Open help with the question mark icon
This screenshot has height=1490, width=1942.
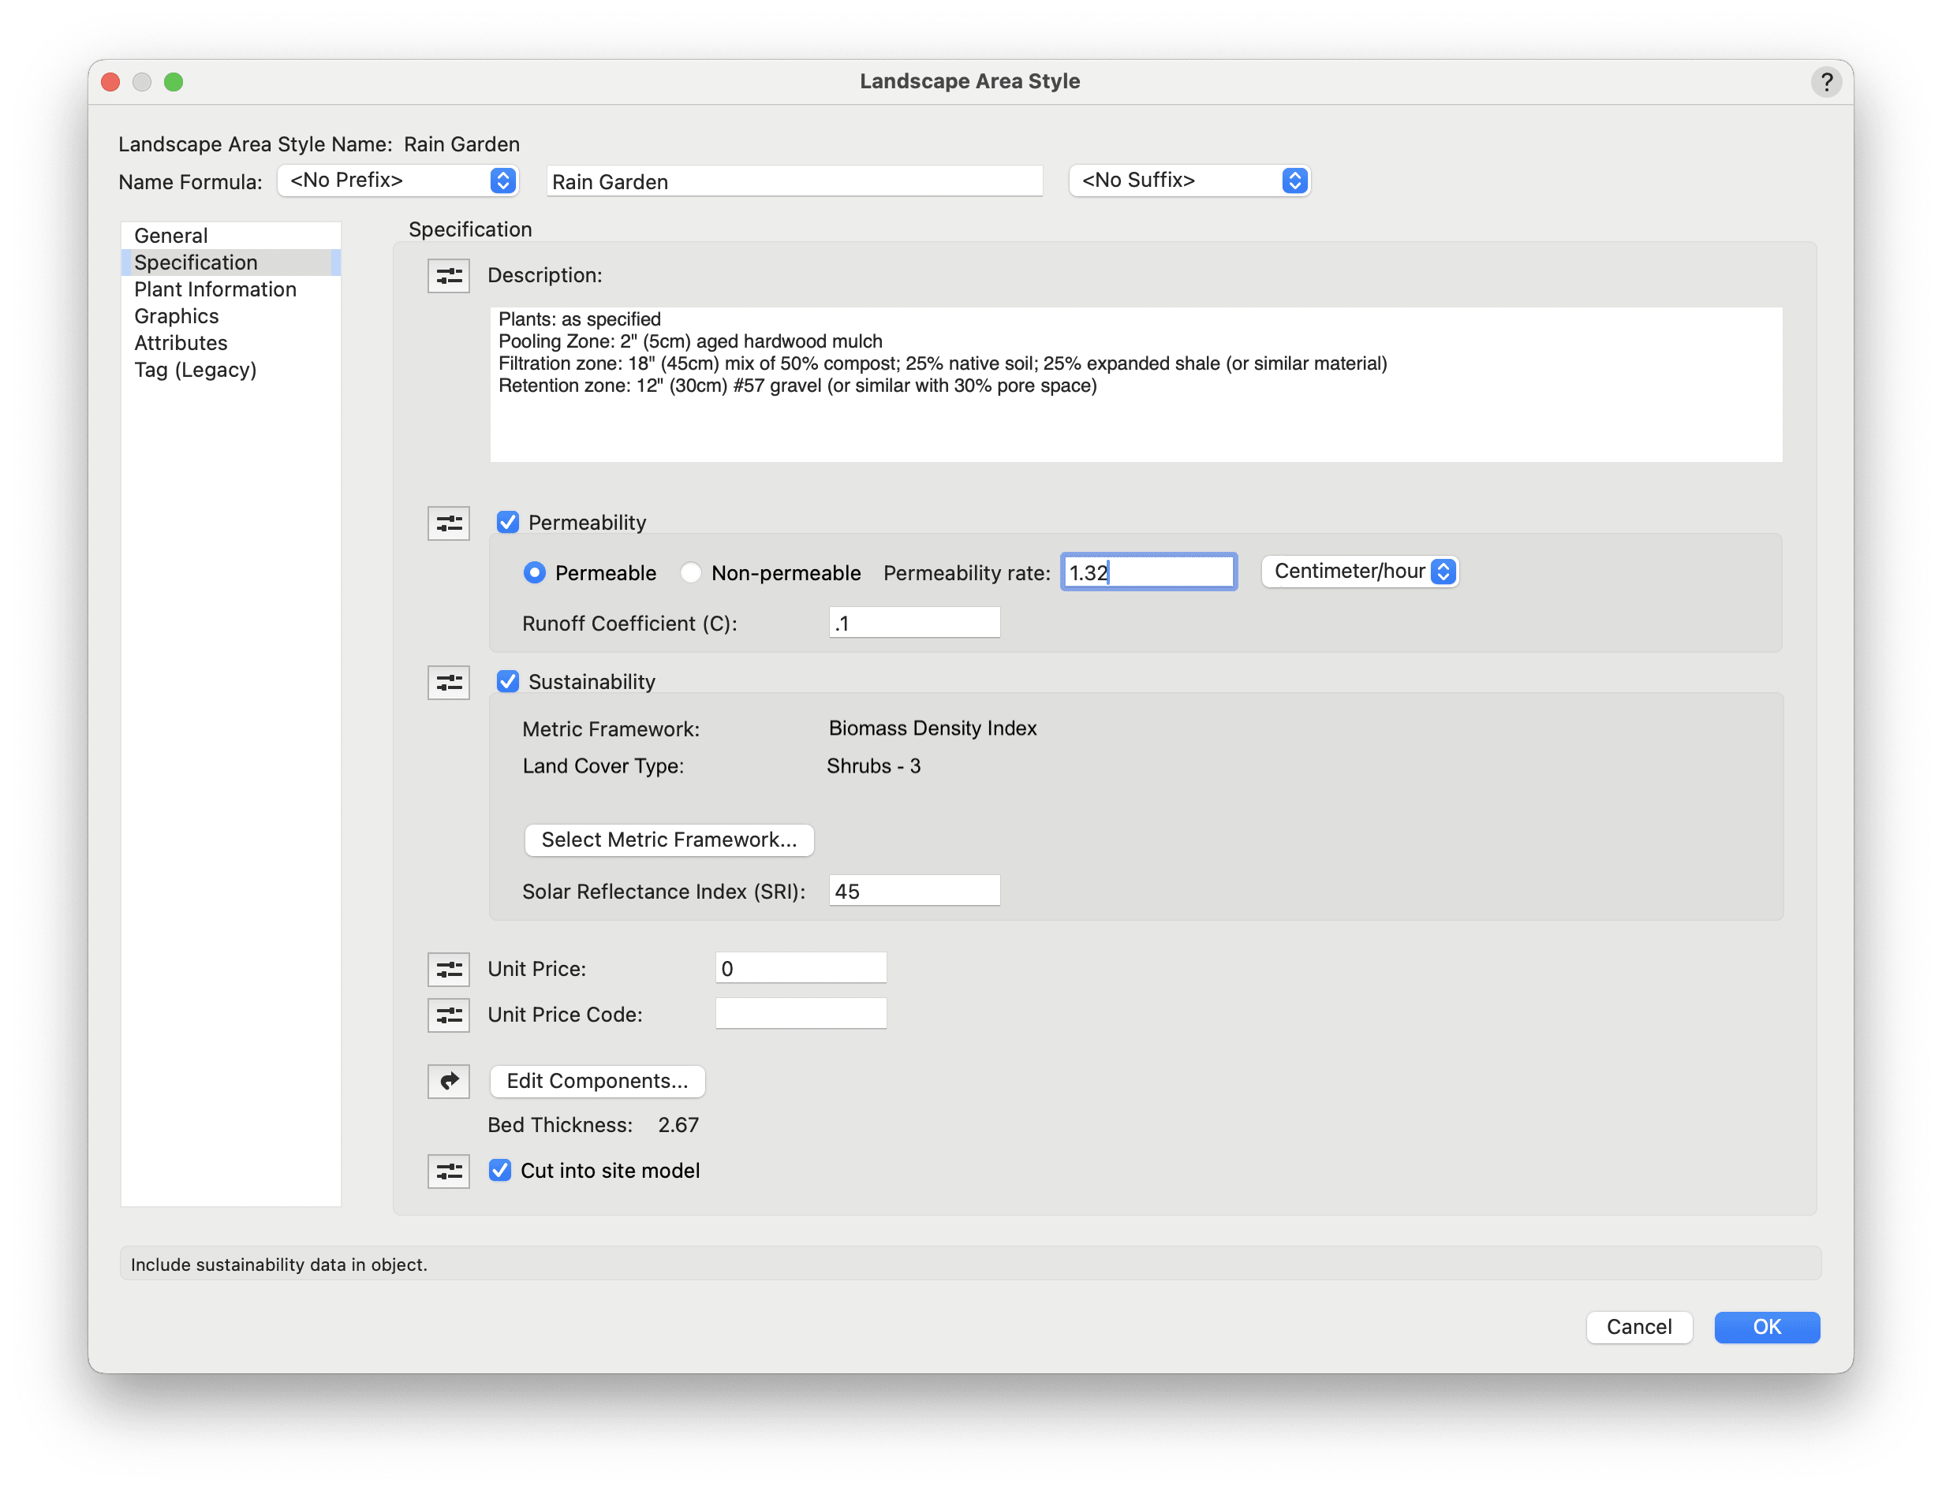point(1826,83)
